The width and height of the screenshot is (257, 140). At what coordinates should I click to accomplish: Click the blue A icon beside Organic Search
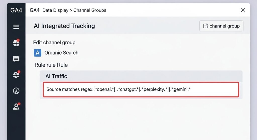[x=38, y=53]
